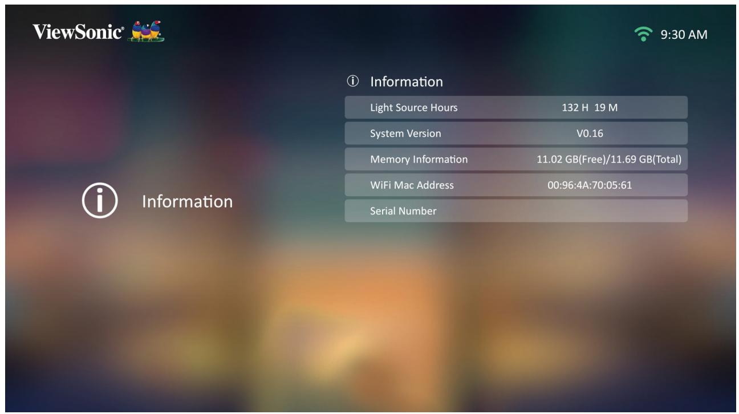Click the 00:96:4A:70:05:61 MAC address
The height and width of the screenshot is (414, 739).
point(589,185)
